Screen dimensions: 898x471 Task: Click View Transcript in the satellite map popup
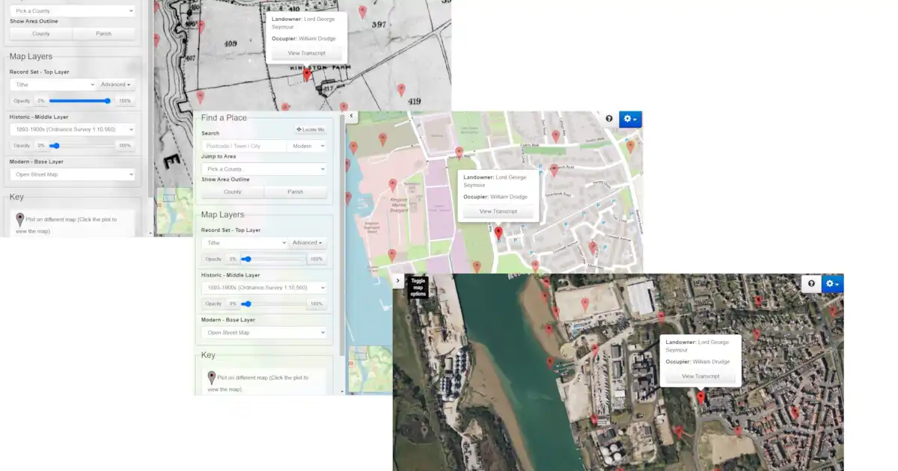coord(701,376)
